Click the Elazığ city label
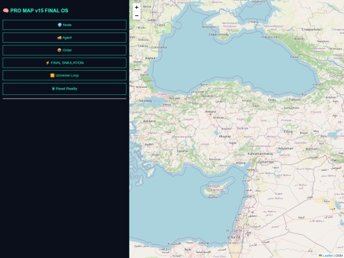Viewport: 344px width, 258px height. tap(289, 131)
